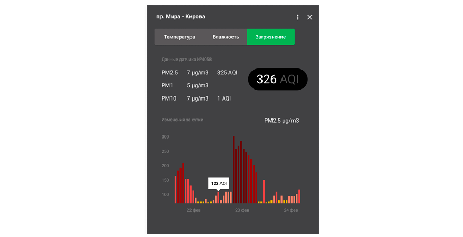
Task: Click the Данные датчика №4058 label
Action: tap(186, 60)
